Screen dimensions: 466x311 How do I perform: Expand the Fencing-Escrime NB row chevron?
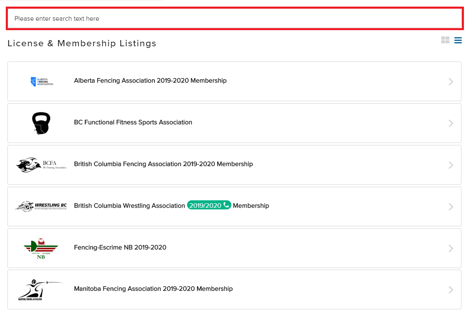451,249
